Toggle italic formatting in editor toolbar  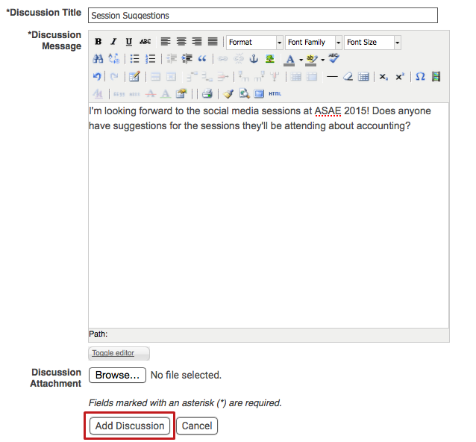point(113,42)
